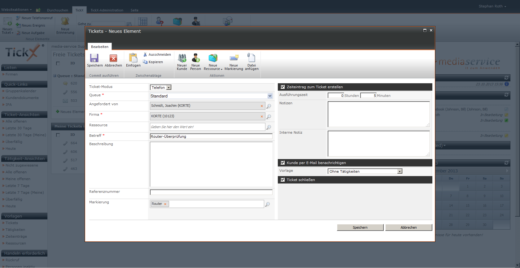The width and height of the screenshot is (520, 268).
Task: Open the Vorlage Ohne Tätigkeiten dropdown
Action: click(x=365, y=171)
